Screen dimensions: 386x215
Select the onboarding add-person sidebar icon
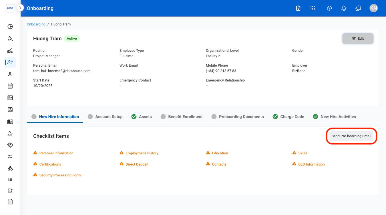pos(10,62)
